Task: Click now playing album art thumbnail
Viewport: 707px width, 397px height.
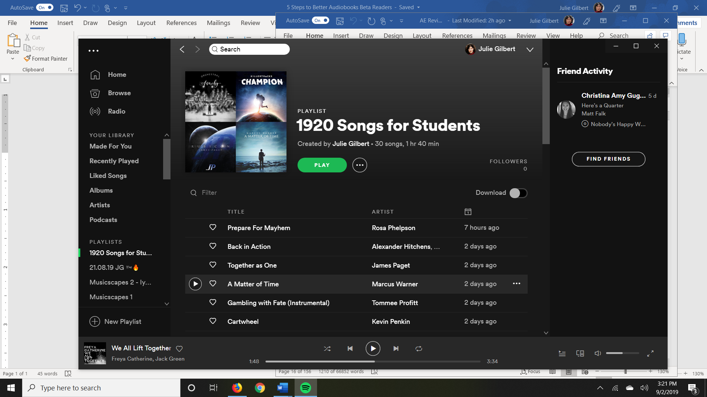Action: coord(95,353)
